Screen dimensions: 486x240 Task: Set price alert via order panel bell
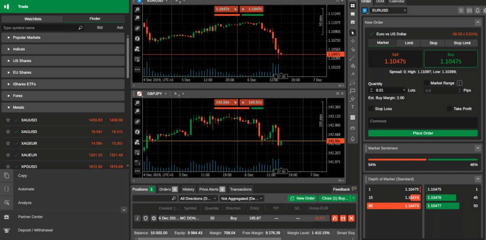pyautogui.click(x=477, y=10)
